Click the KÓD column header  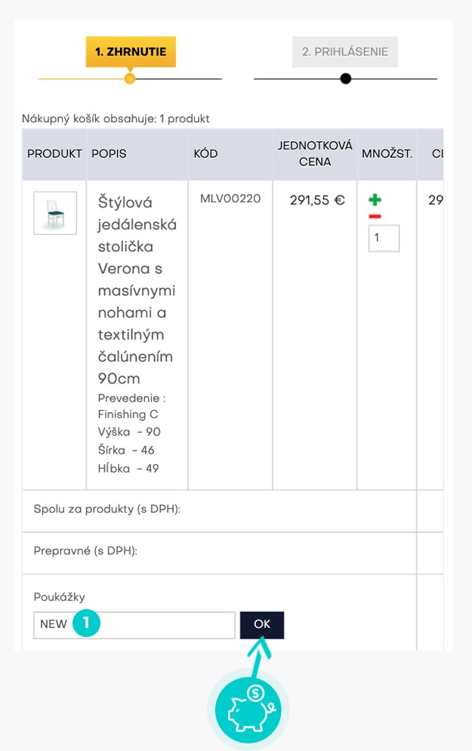coord(205,154)
